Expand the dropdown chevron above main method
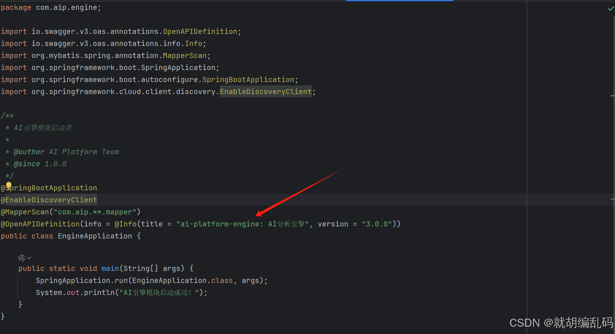 [29, 258]
